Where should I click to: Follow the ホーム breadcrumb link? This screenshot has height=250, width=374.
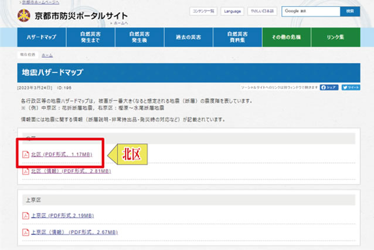point(47,55)
